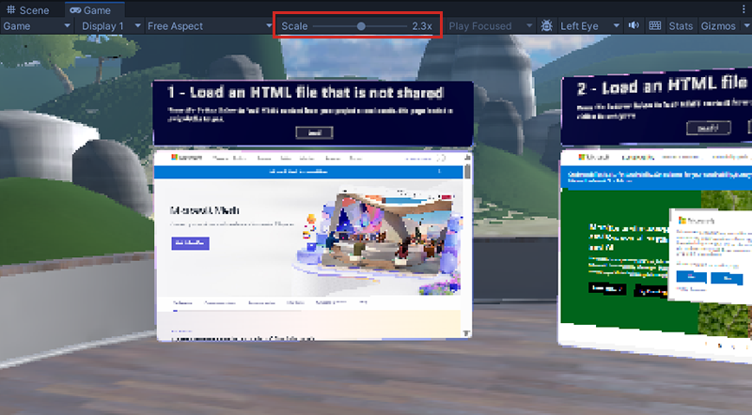Expand the Display 1 dropdown

click(x=111, y=26)
